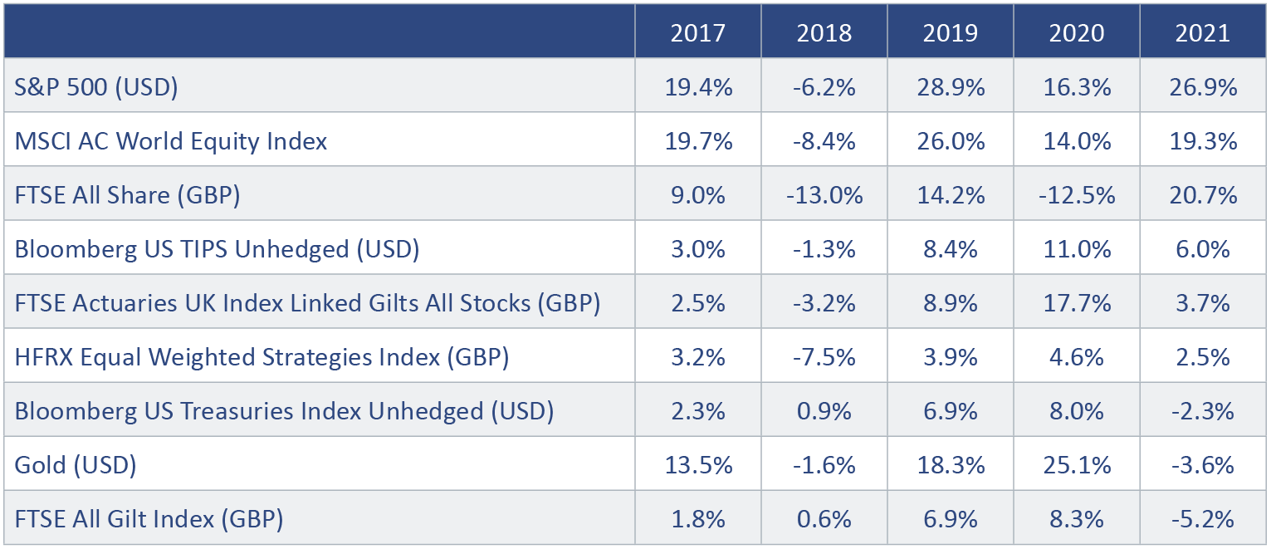Click the Gold (USD) row label
Screen dimensions: 1271x549
[76, 465]
